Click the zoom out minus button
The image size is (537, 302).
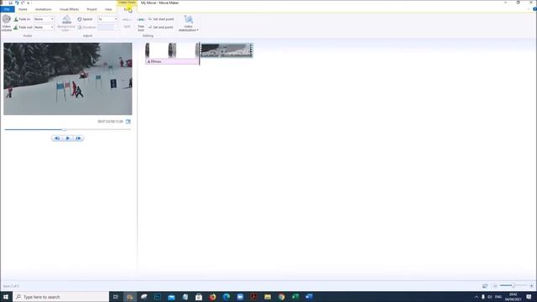(x=495, y=285)
